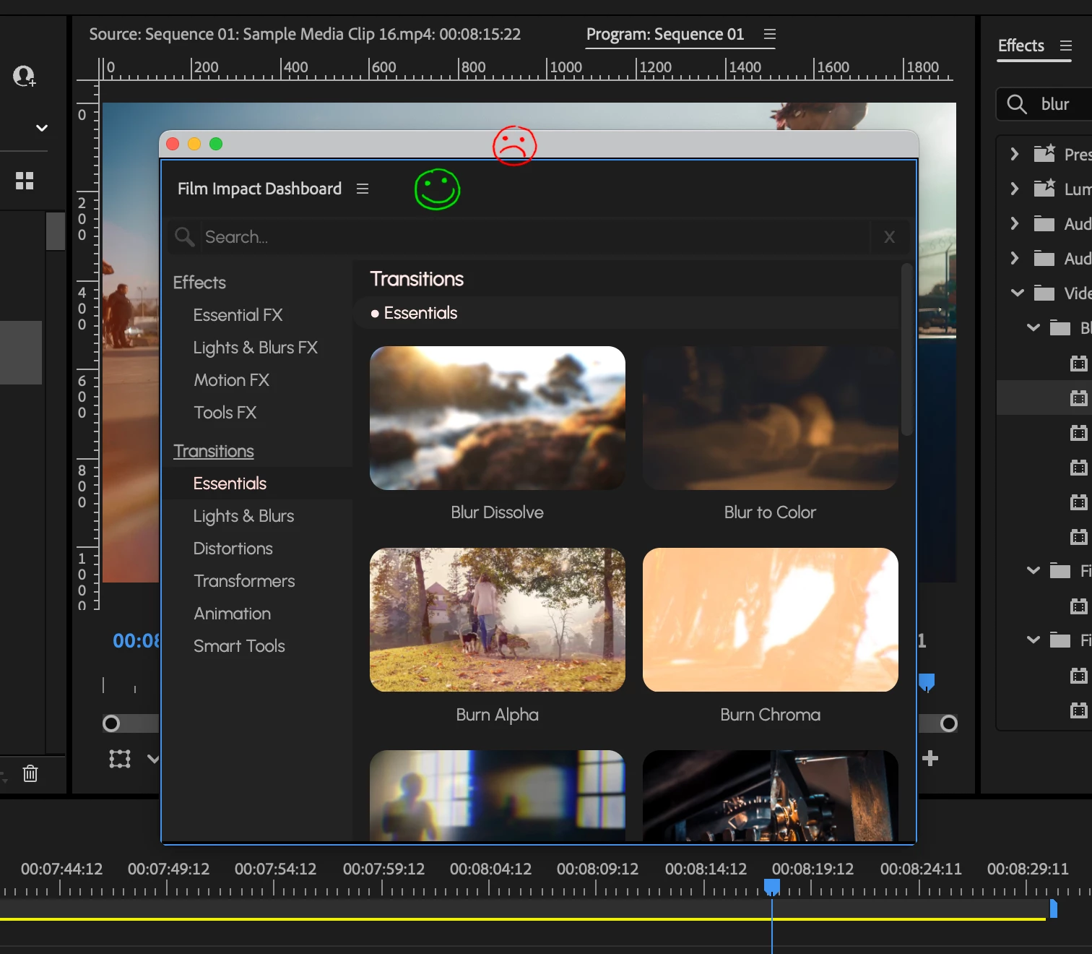Image resolution: width=1092 pixels, height=954 pixels.
Task: Select the Presets bin star folder icon
Action: click(1044, 153)
